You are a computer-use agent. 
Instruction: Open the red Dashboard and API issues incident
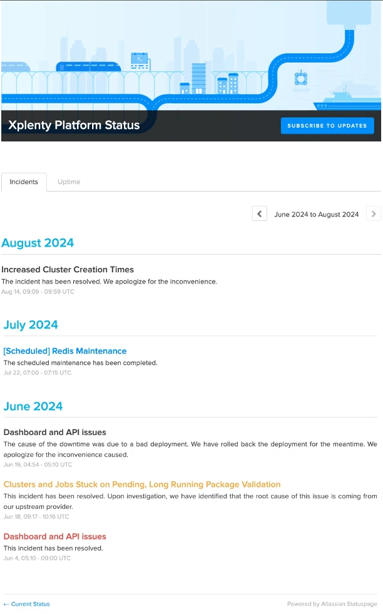pyautogui.click(x=55, y=536)
